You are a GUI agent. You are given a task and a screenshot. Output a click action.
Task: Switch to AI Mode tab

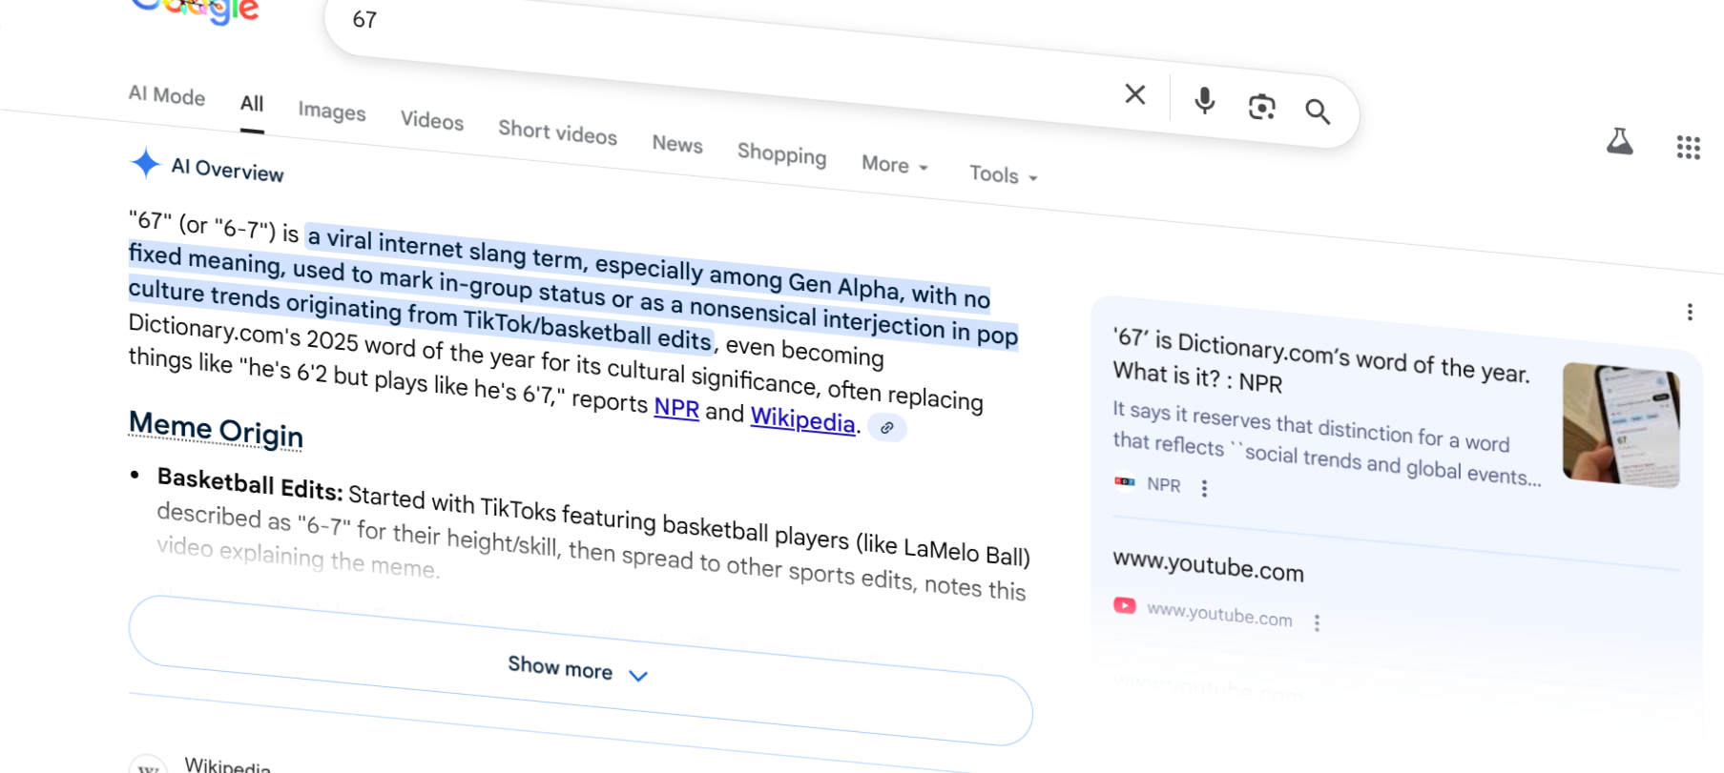pos(167,95)
